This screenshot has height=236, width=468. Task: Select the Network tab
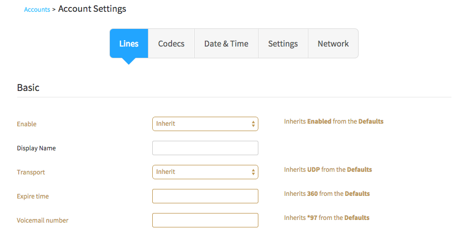333,43
